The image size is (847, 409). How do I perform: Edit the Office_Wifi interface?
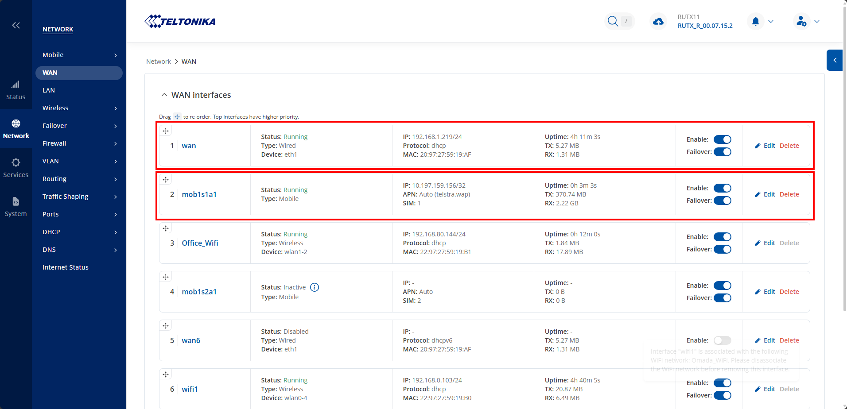click(x=765, y=243)
